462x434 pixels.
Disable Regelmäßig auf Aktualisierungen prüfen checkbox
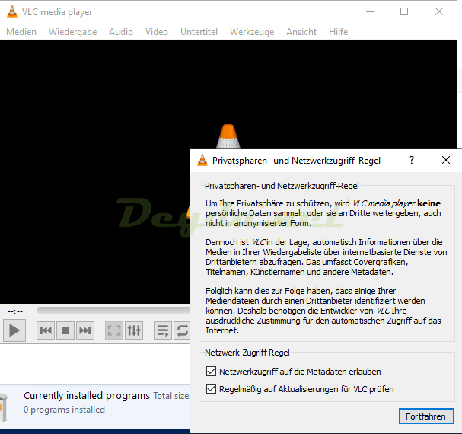pyautogui.click(x=212, y=389)
